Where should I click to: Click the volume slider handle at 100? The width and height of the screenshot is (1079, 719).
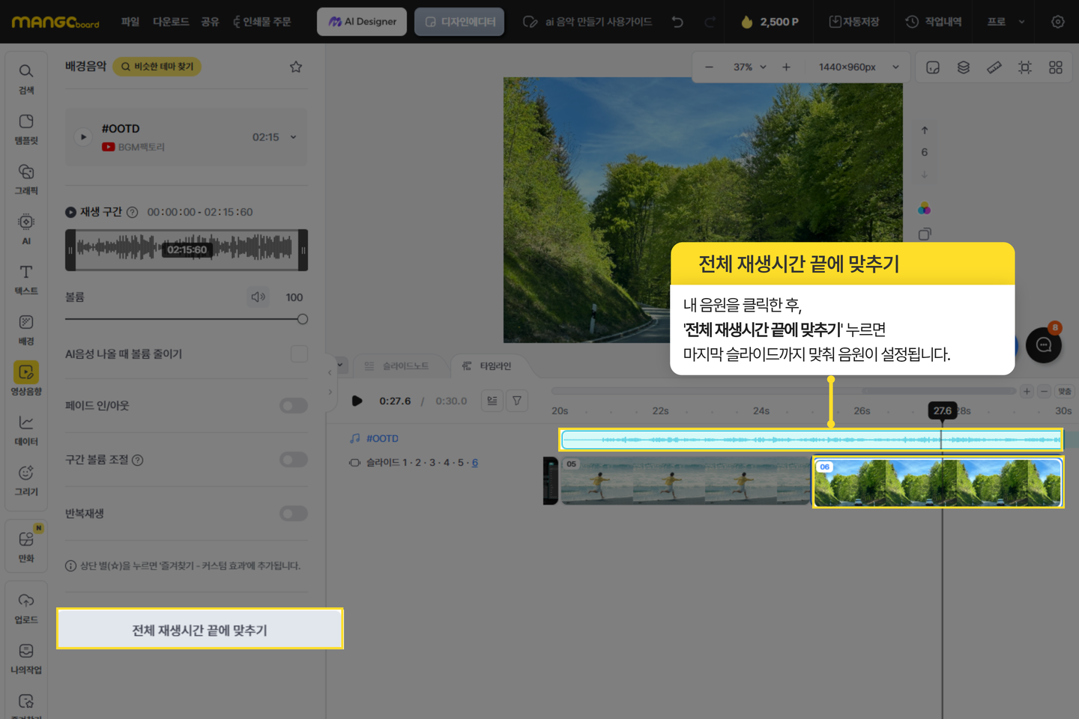click(x=303, y=319)
